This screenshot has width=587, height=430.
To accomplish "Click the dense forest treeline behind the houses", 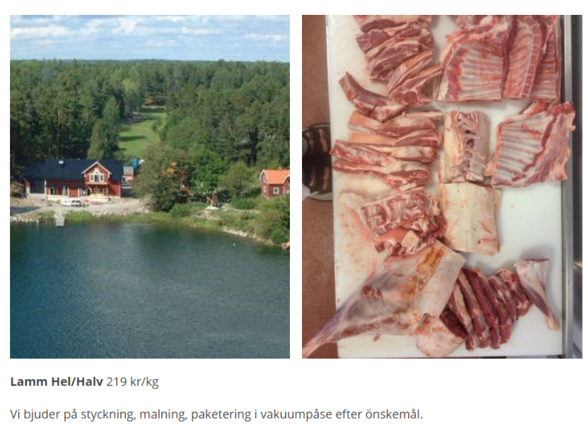I will click(150, 105).
